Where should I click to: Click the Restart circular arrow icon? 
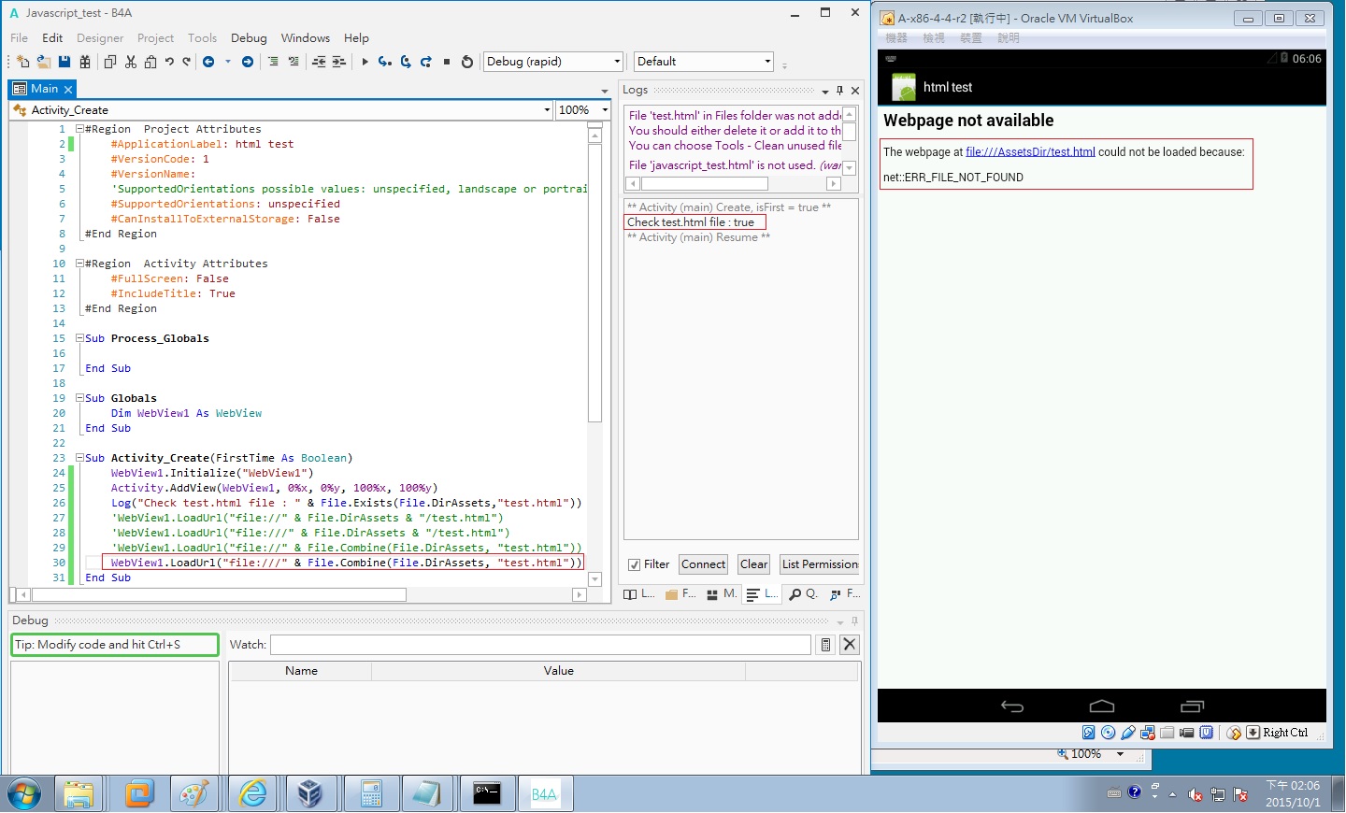point(467,62)
